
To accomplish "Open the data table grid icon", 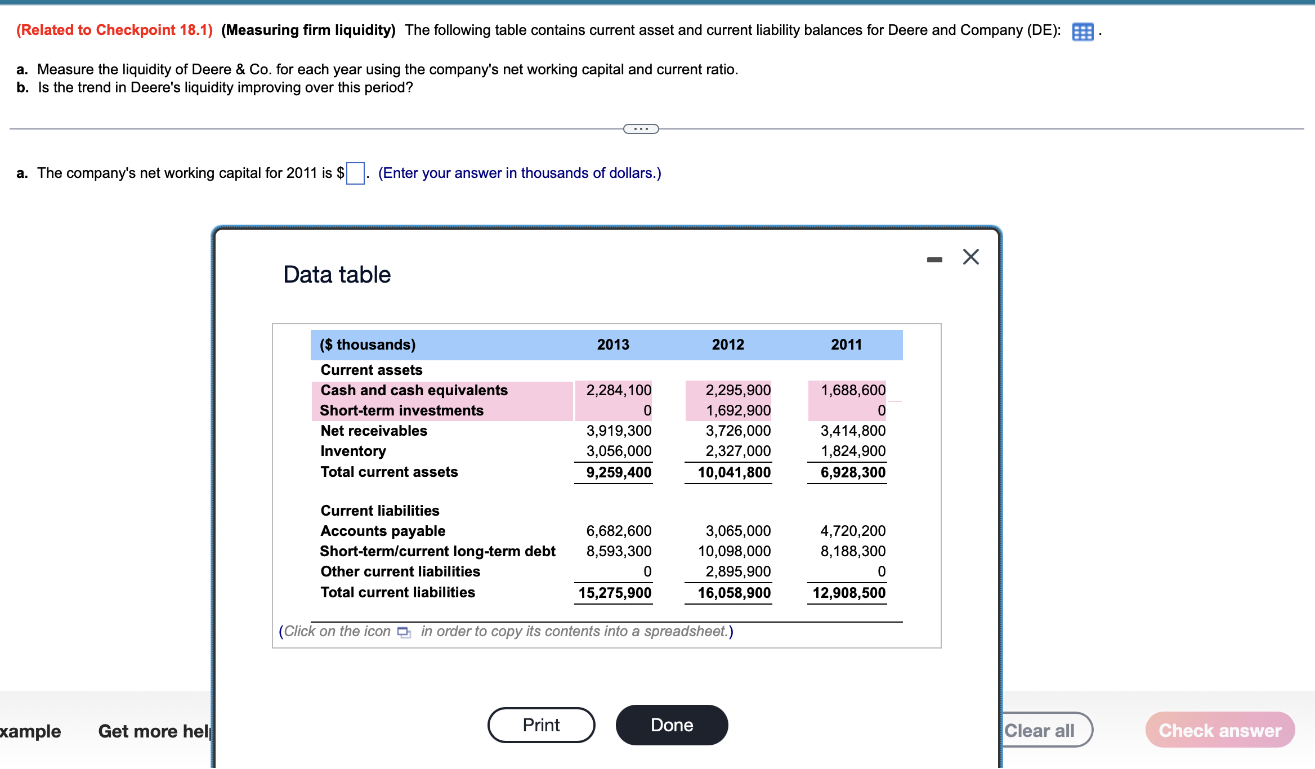I will 1082,32.
